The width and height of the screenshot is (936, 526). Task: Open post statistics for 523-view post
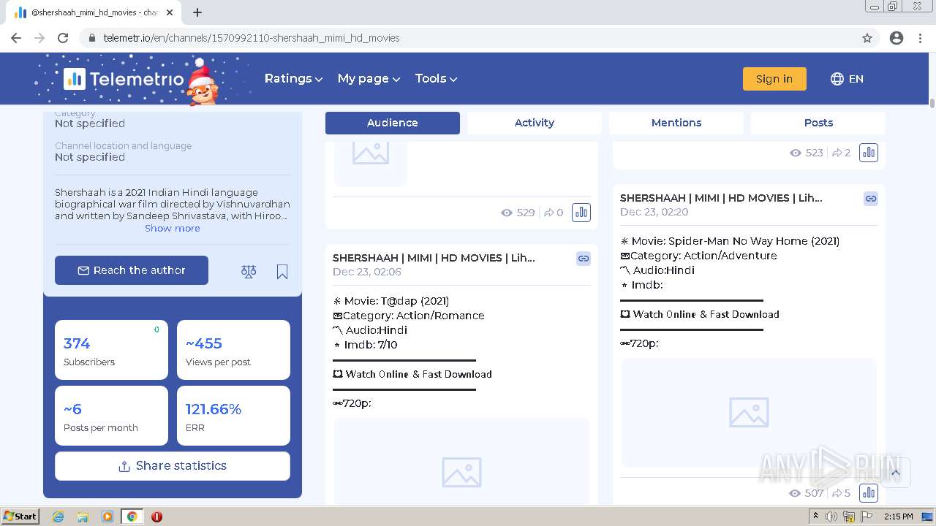click(869, 153)
